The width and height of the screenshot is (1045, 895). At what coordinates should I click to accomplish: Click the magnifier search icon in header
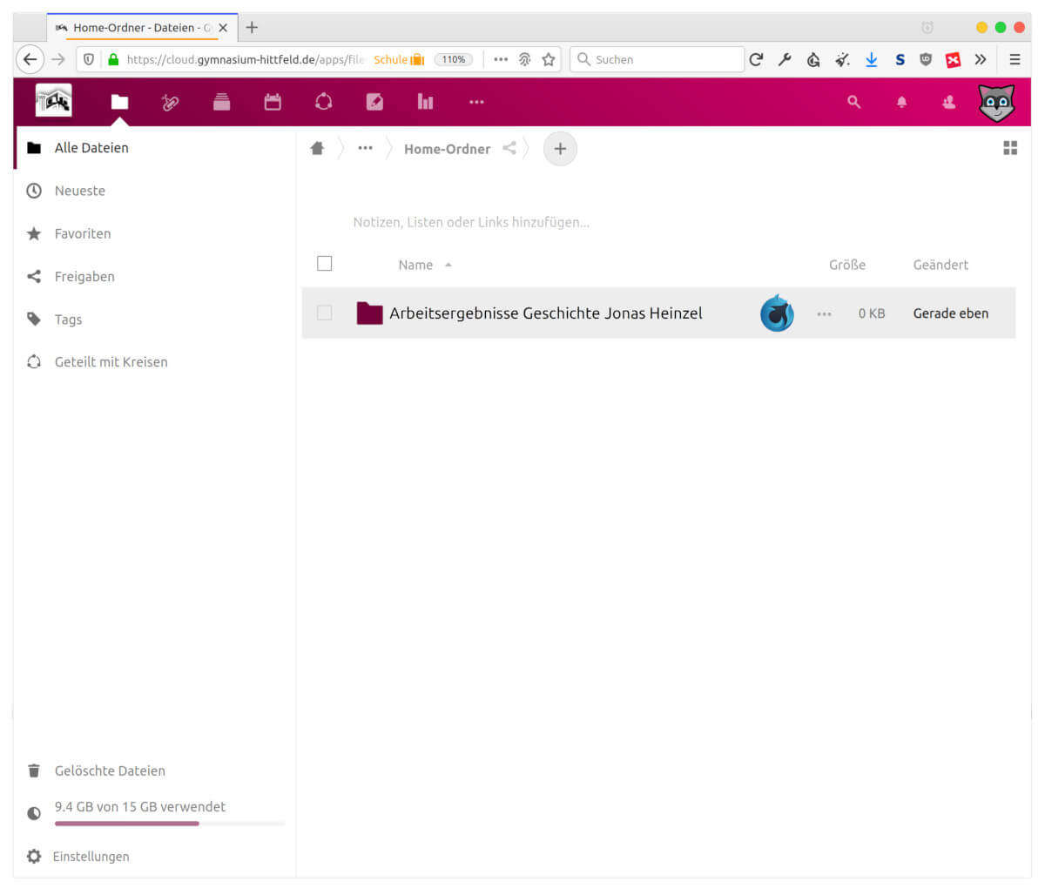pyautogui.click(x=853, y=102)
